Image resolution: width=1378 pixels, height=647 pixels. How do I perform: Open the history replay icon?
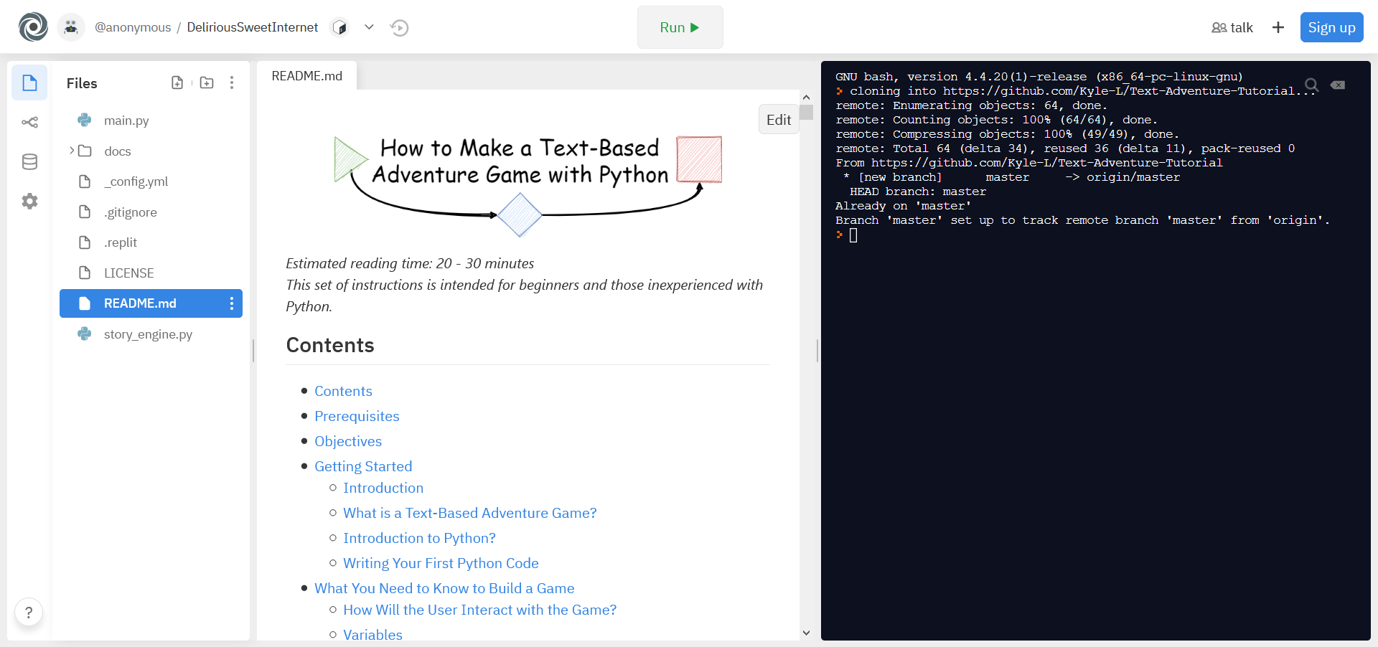(x=399, y=27)
